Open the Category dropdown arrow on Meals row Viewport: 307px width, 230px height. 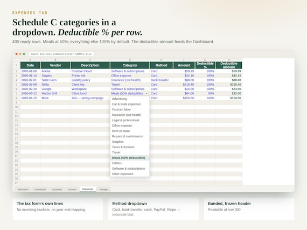(x=146, y=94)
